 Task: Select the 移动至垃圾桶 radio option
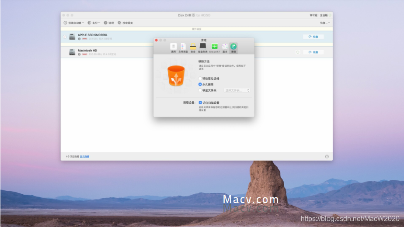pos(200,78)
